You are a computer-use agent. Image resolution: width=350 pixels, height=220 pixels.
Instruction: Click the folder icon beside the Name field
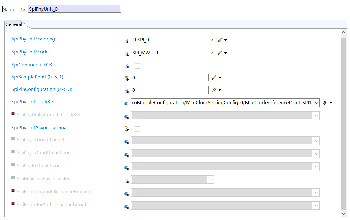(x=23, y=10)
